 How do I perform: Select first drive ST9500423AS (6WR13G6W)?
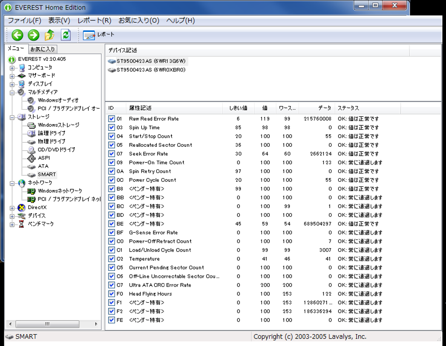coord(151,61)
